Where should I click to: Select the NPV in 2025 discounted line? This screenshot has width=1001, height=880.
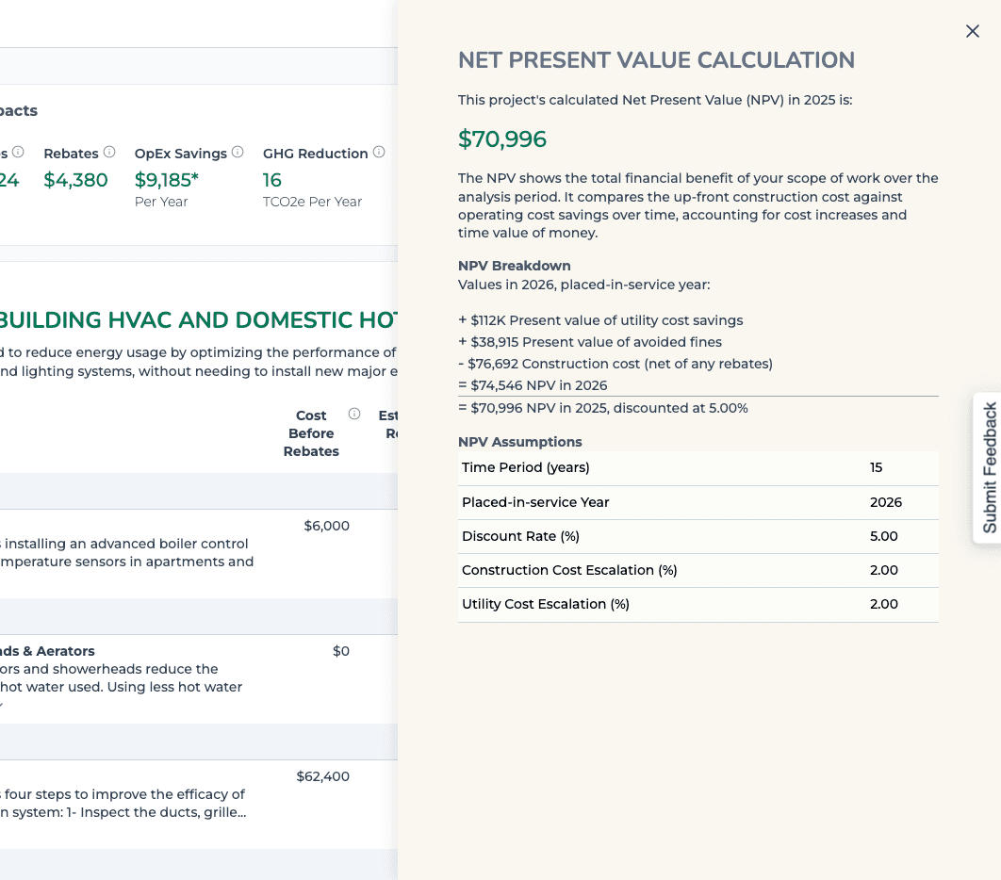[602, 408]
